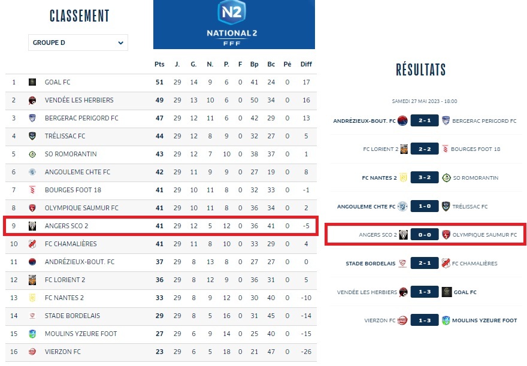Image resolution: width=527 pixels, height=366 pixels.
Task: Click the 3-2 FC Nantes 2 score box
Action: [425, 178]
